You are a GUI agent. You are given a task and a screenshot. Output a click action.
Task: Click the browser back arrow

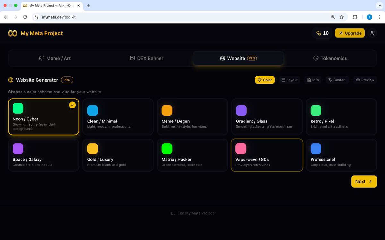pyautogui.click(x=6, y=17)
